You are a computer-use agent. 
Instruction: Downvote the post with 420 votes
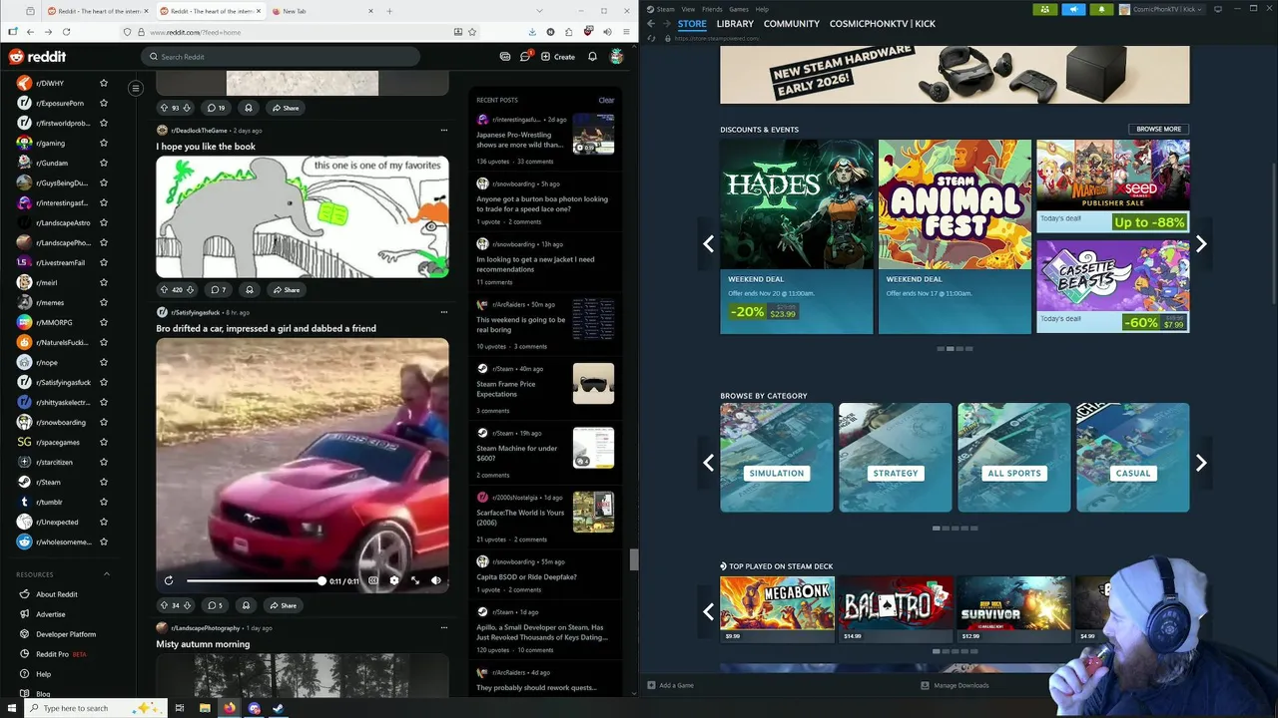click(x=190, y=289)
